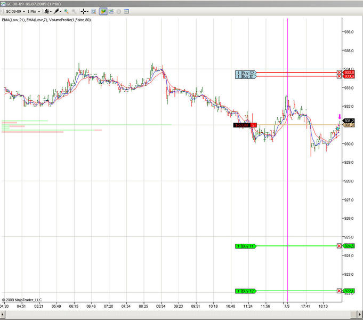Image resolution: width=363 pixels, height=320 pixels.
Task: Click the 933,6 red price marker
Action: (349, 76)
